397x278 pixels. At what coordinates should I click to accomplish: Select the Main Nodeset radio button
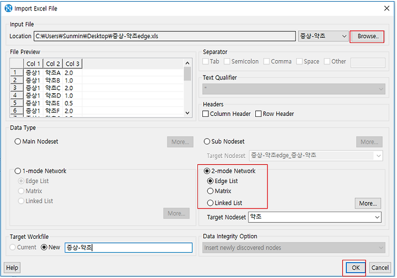(x=18, y=142)
